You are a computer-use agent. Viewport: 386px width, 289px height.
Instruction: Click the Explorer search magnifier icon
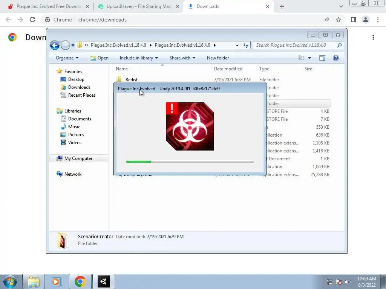point(339,45)
